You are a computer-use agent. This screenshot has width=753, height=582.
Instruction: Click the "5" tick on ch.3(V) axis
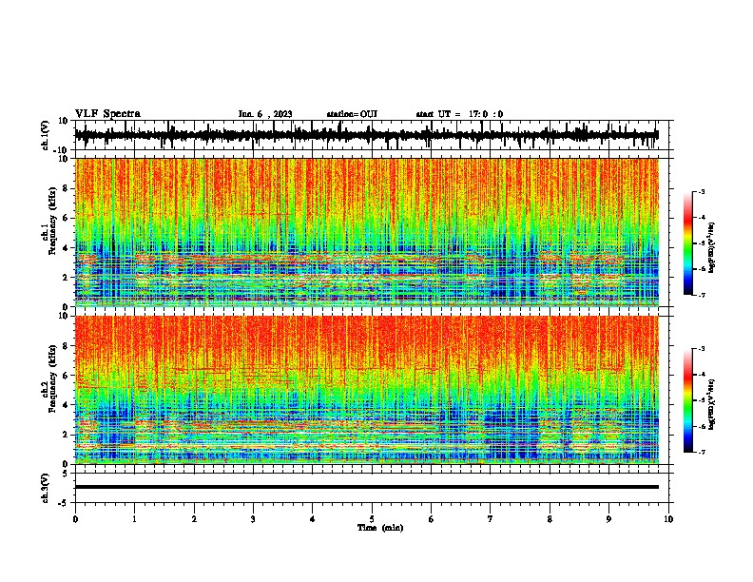67,474
